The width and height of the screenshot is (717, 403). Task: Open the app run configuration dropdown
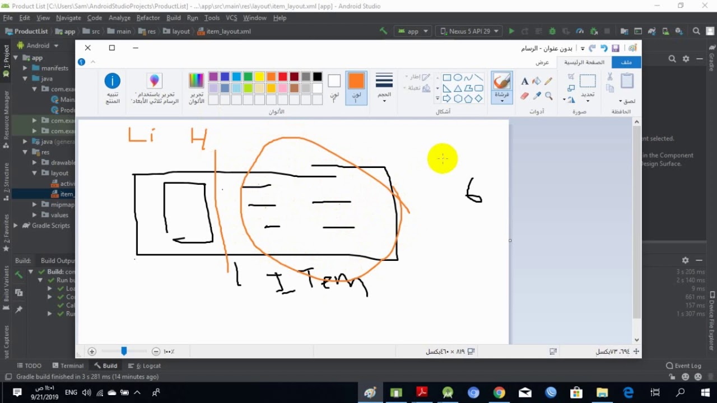[x=413, y=31]
